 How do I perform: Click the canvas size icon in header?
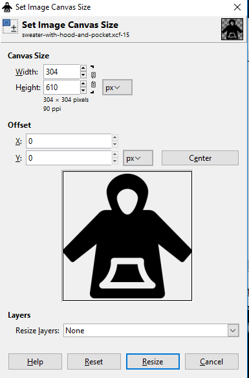pyautogui.click(x=10, y=26)
